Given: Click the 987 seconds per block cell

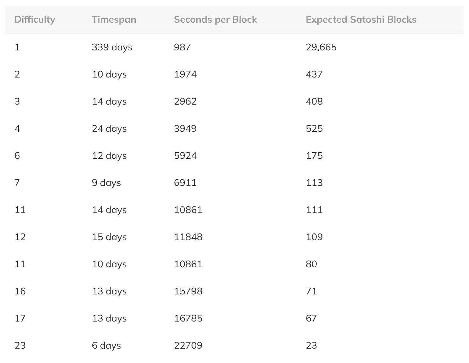Looking at the screenshot, I should (182, 47).
